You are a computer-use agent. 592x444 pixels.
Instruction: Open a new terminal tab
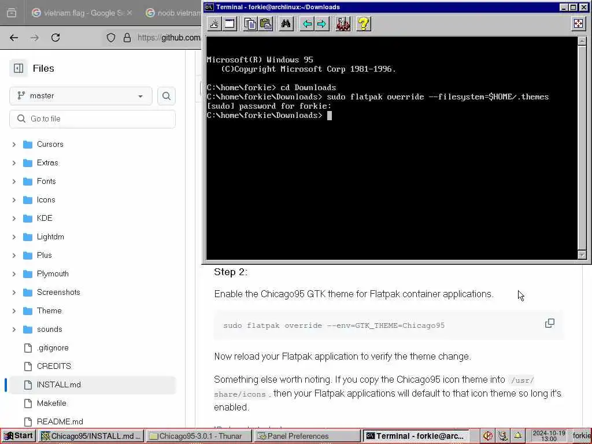pos(214,24)
